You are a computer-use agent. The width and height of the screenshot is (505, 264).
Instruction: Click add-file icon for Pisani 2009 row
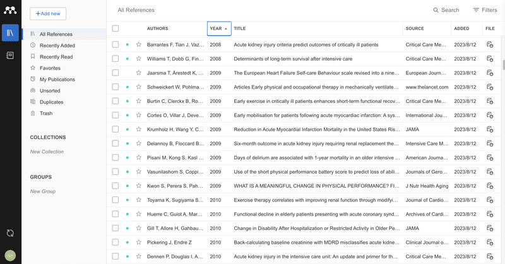coord(490,157)
